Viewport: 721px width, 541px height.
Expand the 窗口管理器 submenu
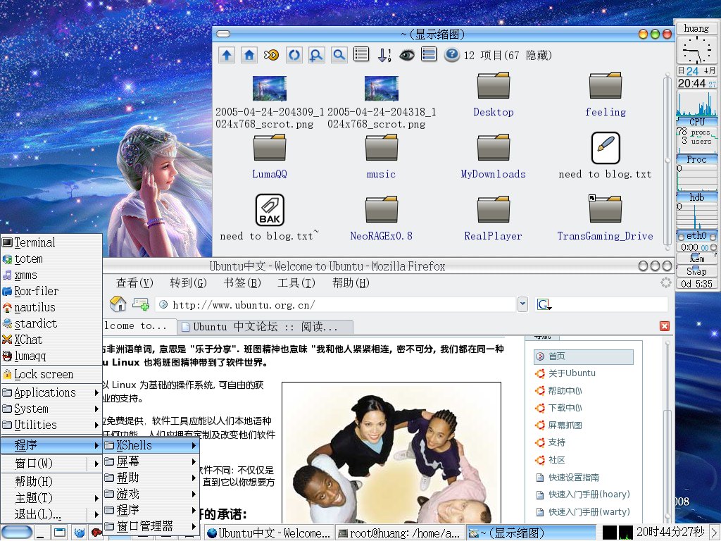tap(151, 526)
